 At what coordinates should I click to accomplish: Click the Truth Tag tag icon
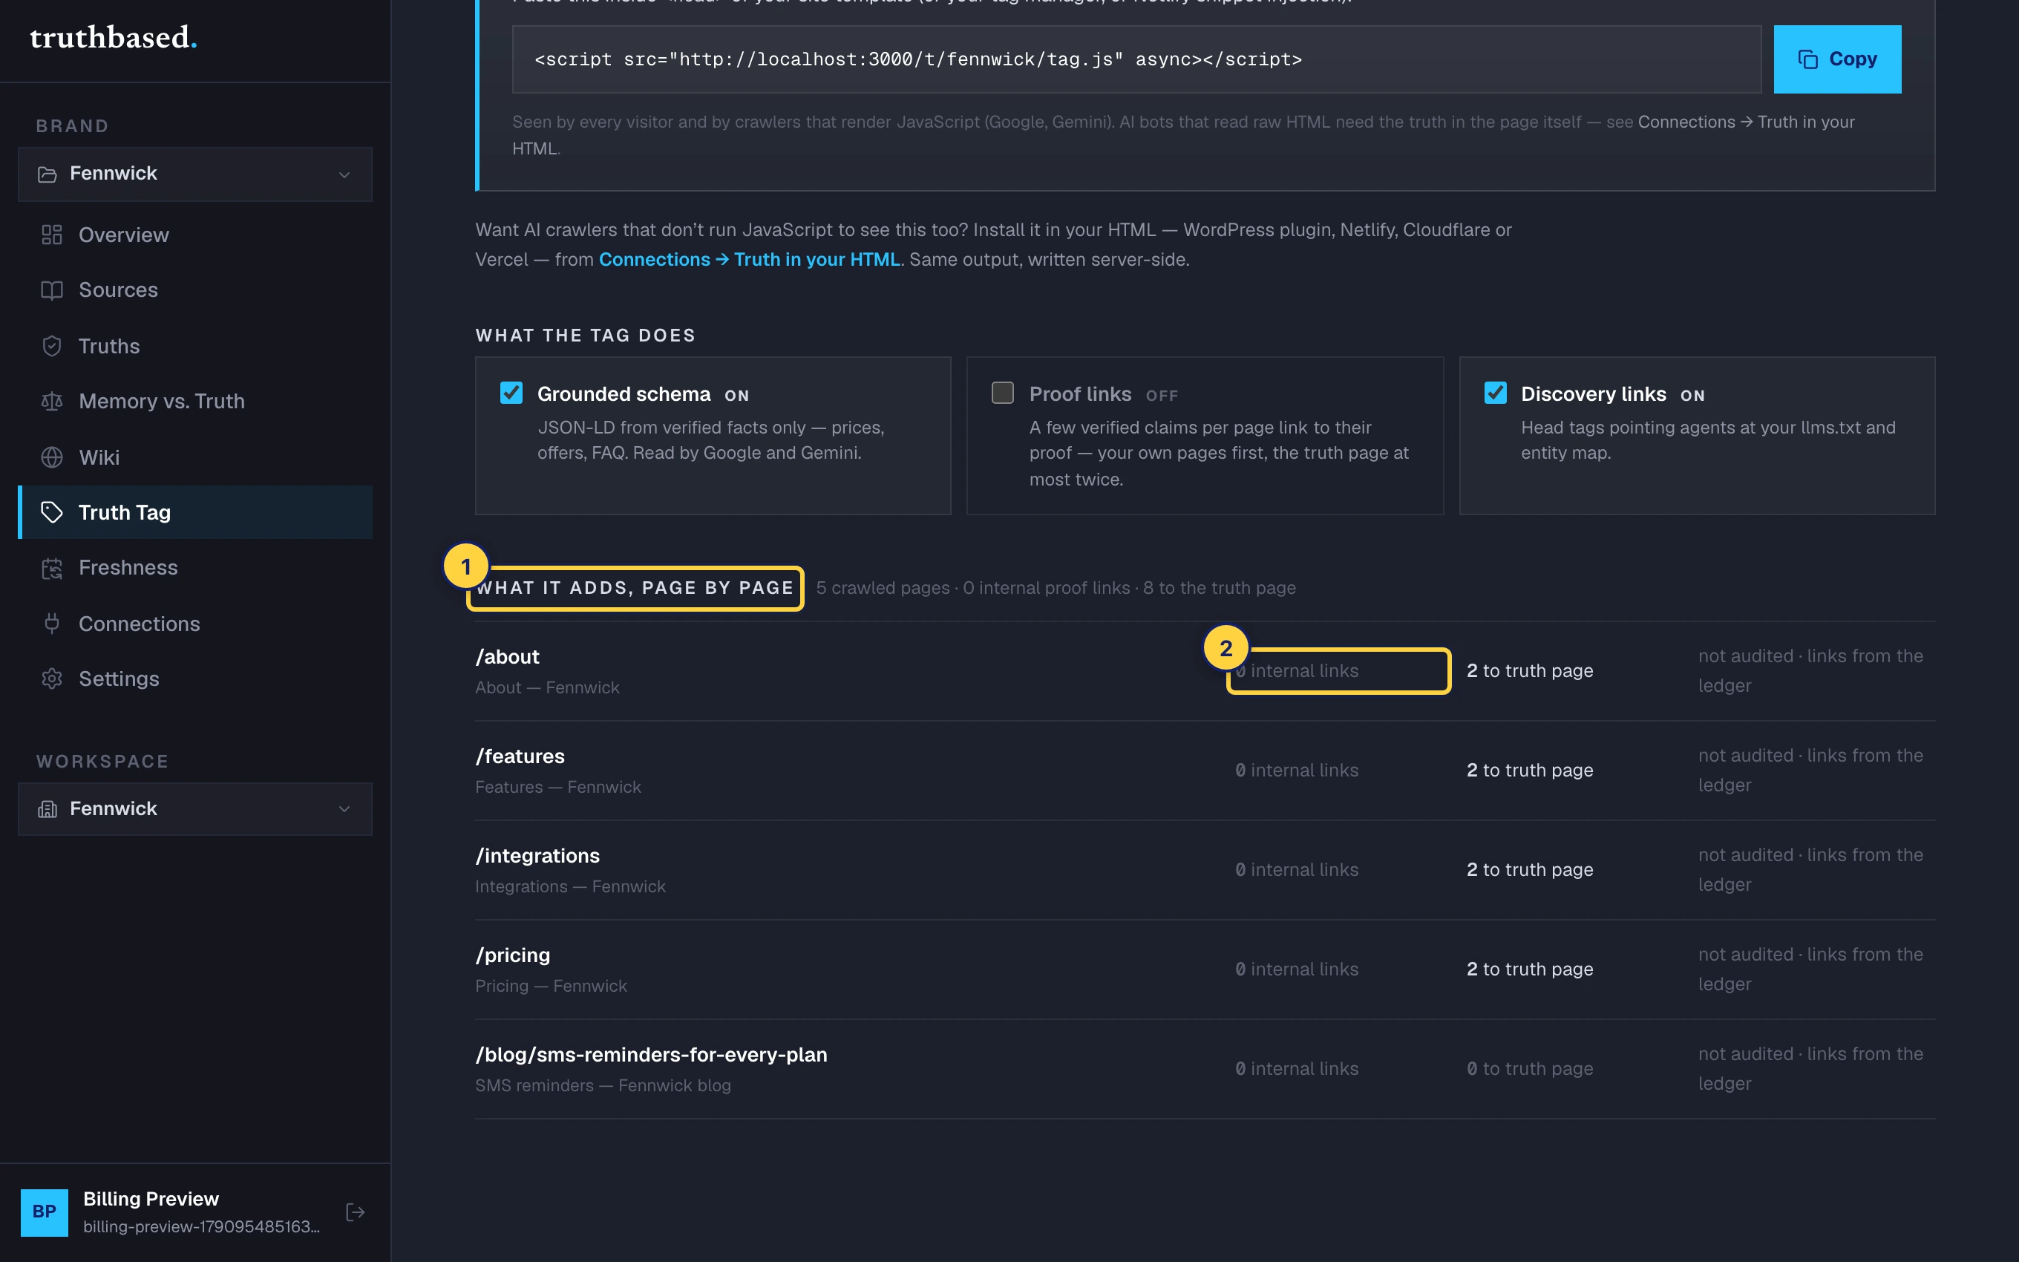(x=52, y=512)
